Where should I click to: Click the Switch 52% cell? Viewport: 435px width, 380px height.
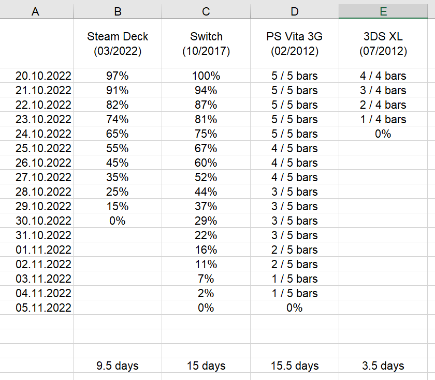tap(206, 177)
